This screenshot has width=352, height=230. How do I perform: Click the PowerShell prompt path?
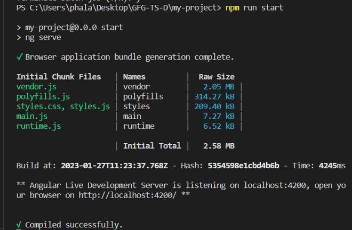pyautogui.click(x=118, y=8)
